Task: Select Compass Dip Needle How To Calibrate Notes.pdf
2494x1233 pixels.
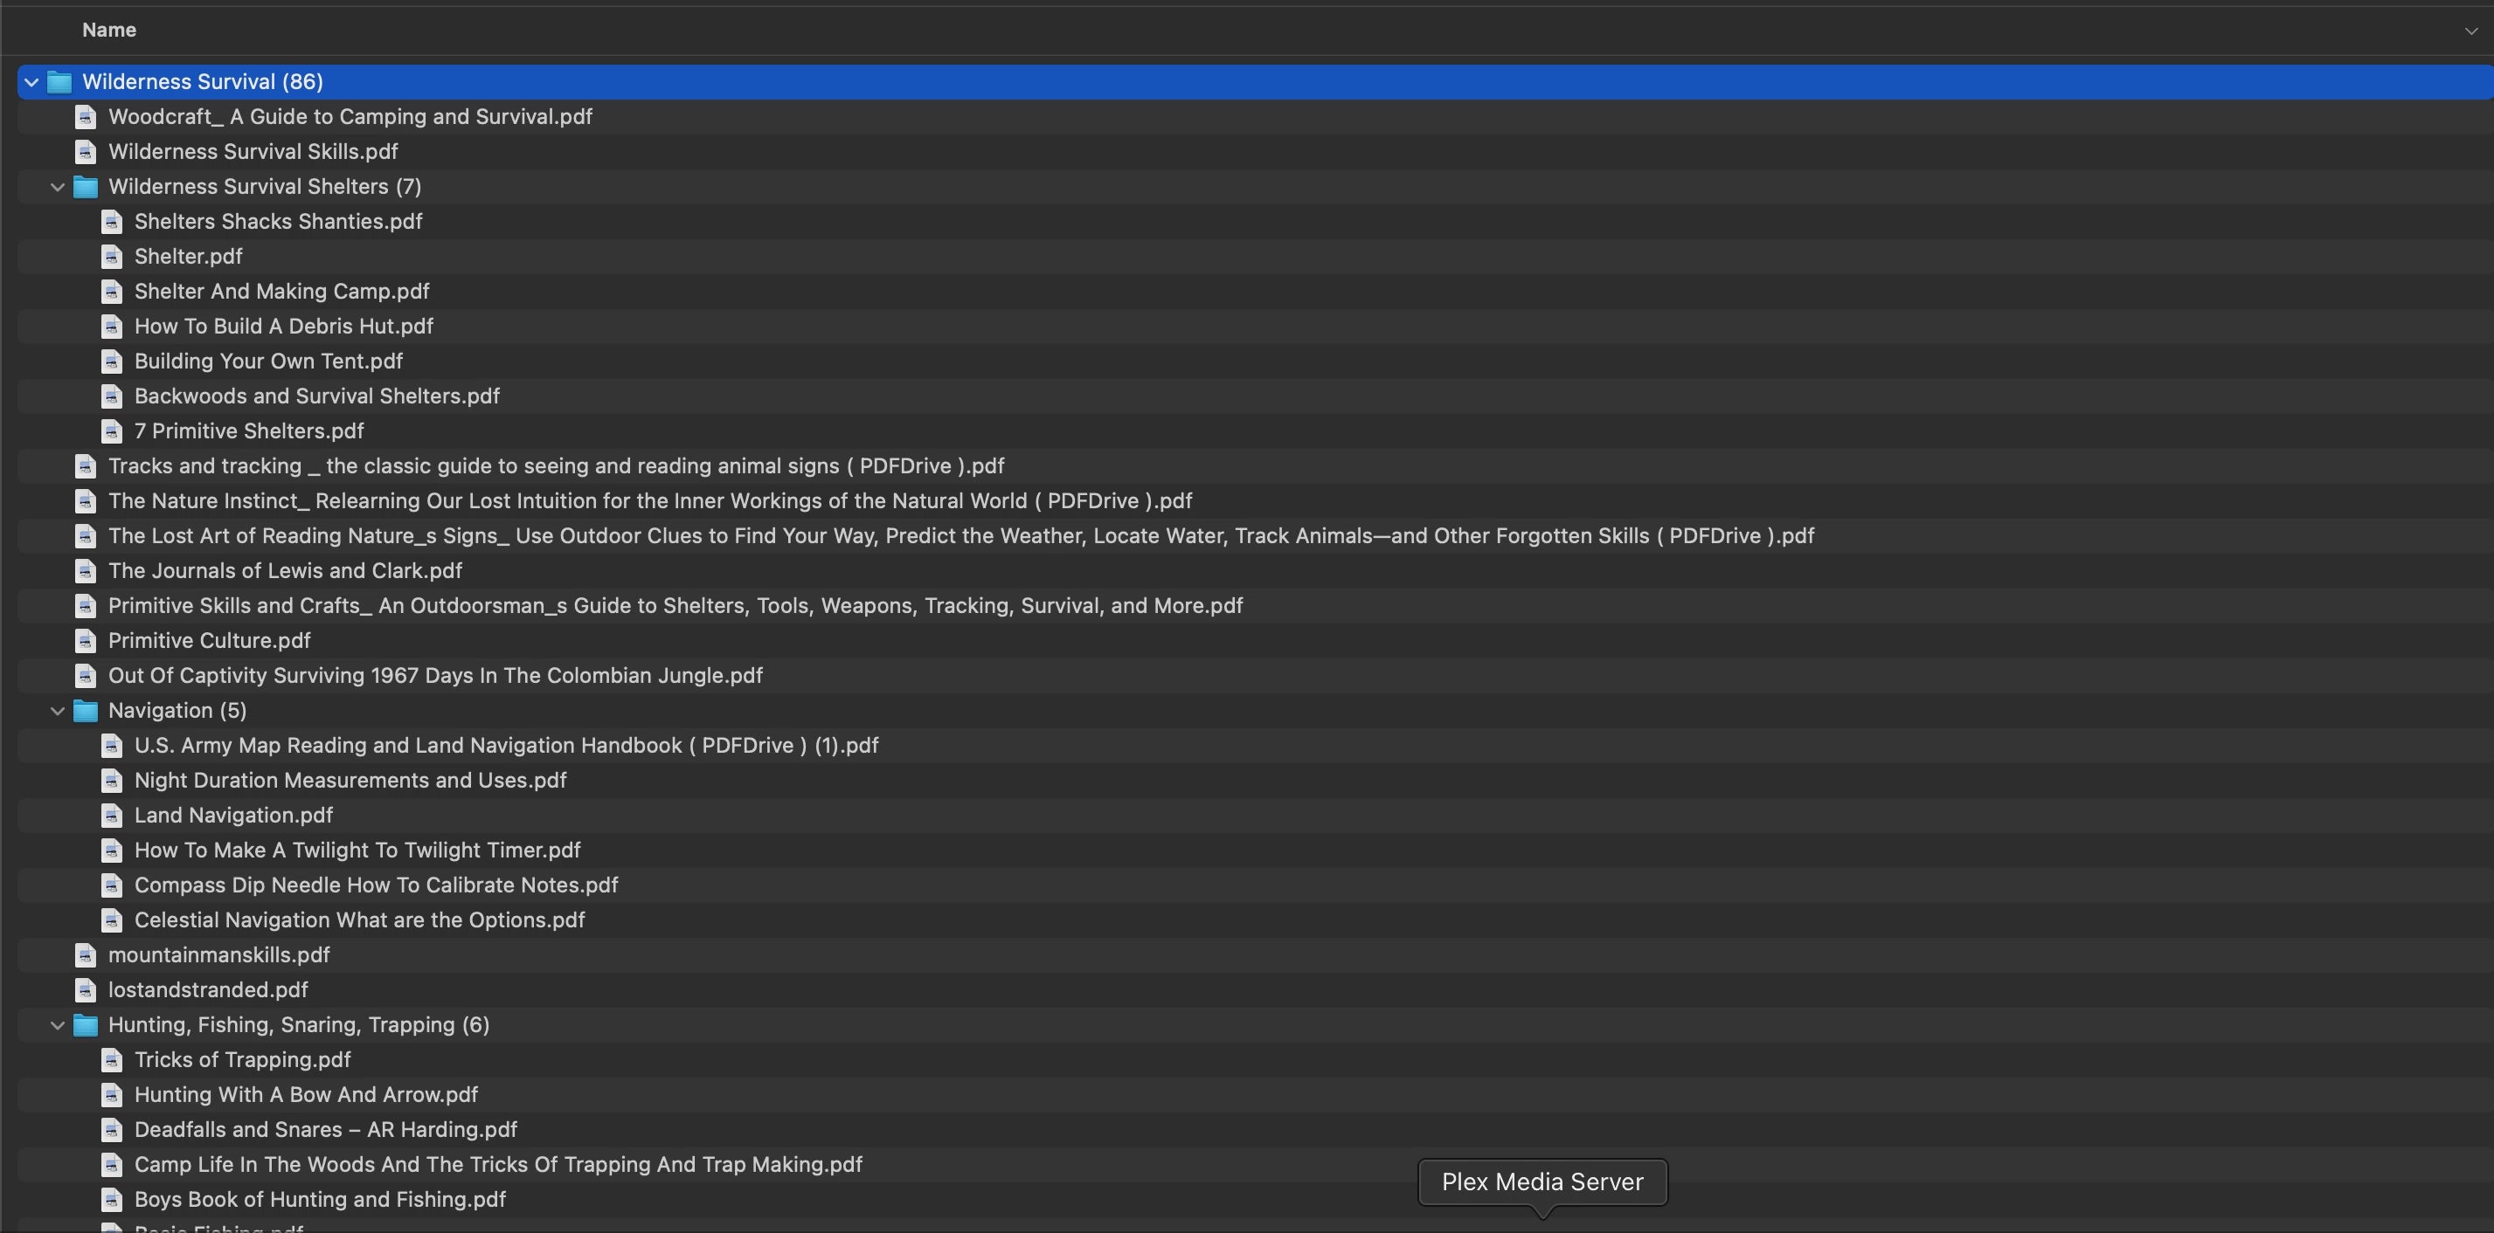Action: 376,885
